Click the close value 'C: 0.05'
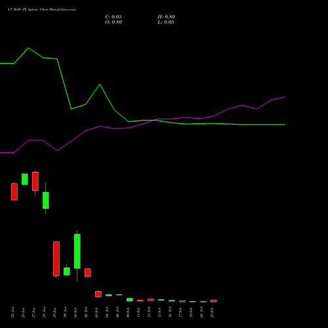The image size is (328, 328). 113,17
